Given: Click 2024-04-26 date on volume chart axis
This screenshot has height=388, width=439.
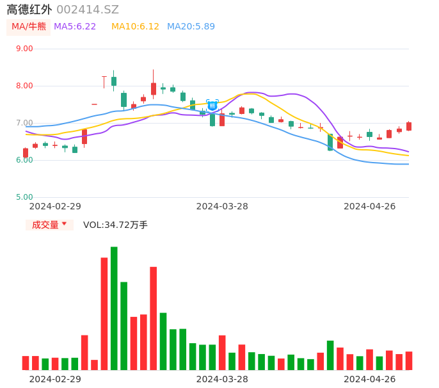Looking at the screenshot, I should pos(370,379).
